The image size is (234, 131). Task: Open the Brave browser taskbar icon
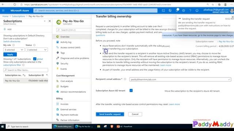[x=112, y=127]
